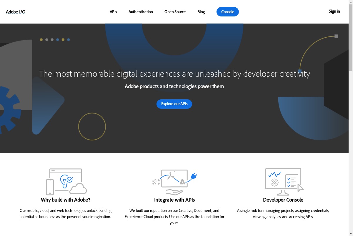Select the Why build with Adobe? heading

[x=66, y=200]
